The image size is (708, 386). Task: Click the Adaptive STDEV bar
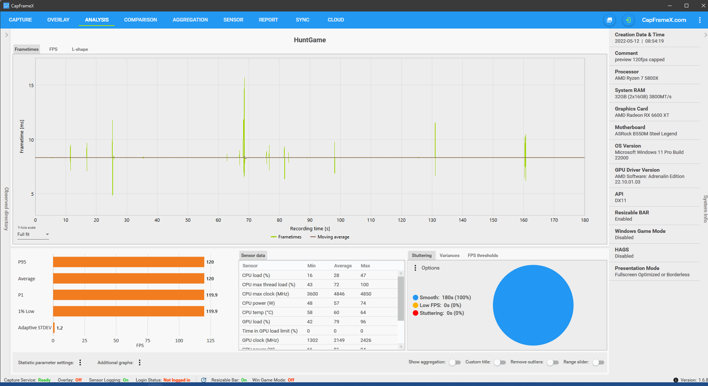coord(54,328)
